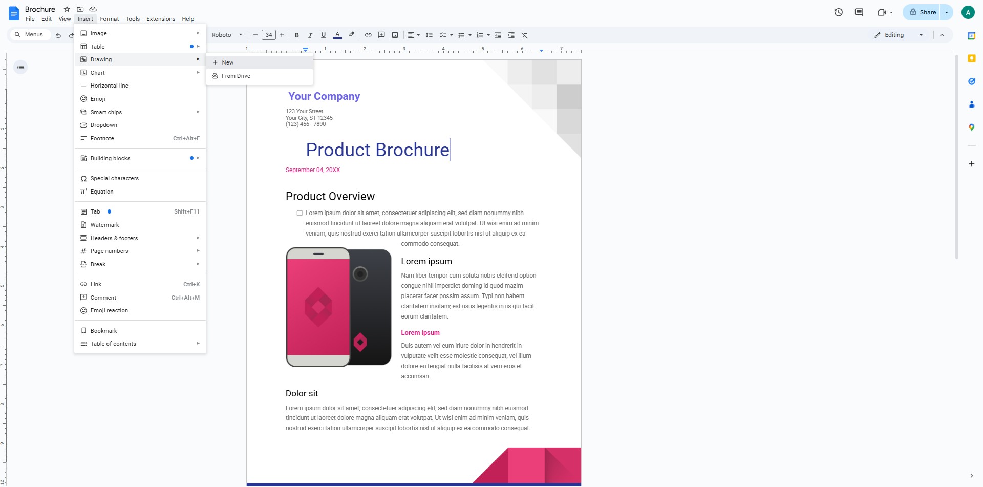The image size is (983, 487).
Task: Select From Drive drawing option
Action: pos(236,76)
